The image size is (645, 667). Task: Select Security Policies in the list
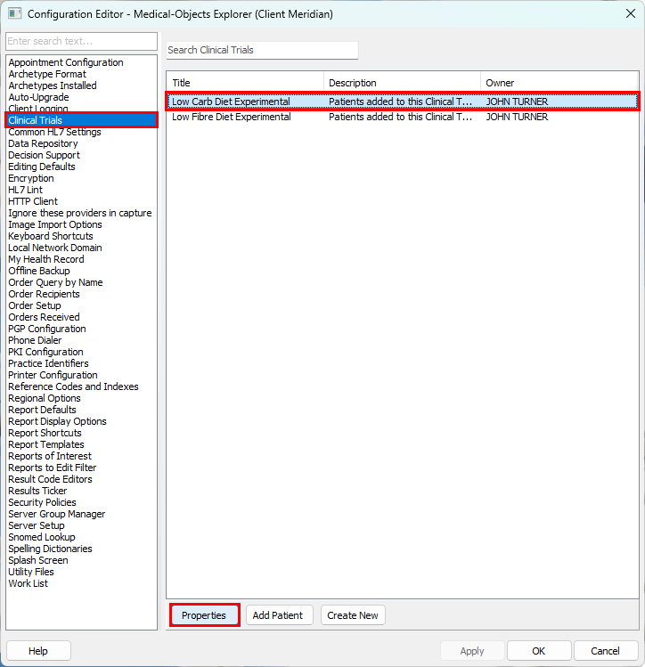(x=42, y=502)
